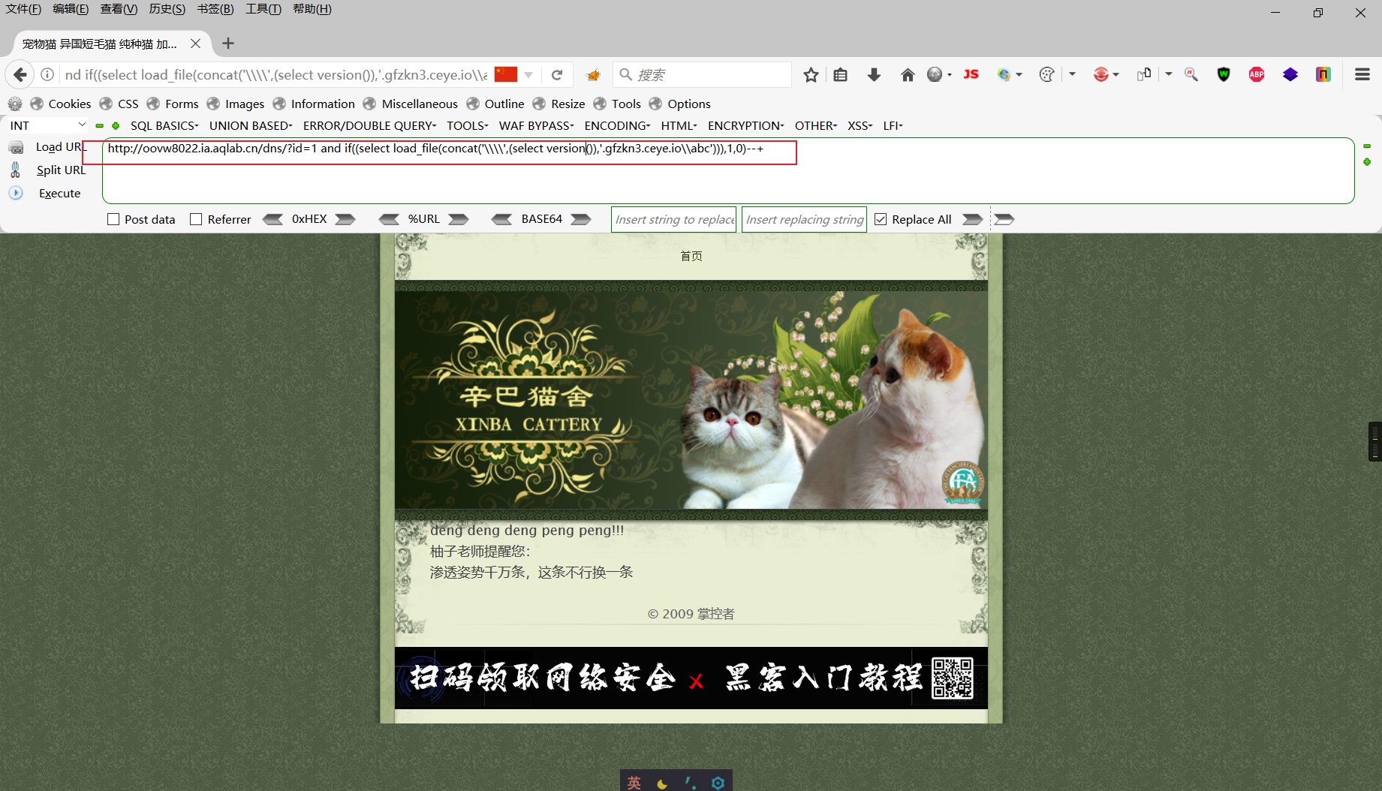Expand the INT combo box
1382x791 pixels.
tap(81, 125)
